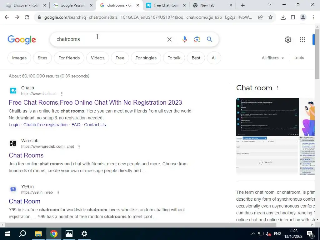This screenshot has width=320, height=240.
Task: Filter results by Videos
Action: (97, 58)
